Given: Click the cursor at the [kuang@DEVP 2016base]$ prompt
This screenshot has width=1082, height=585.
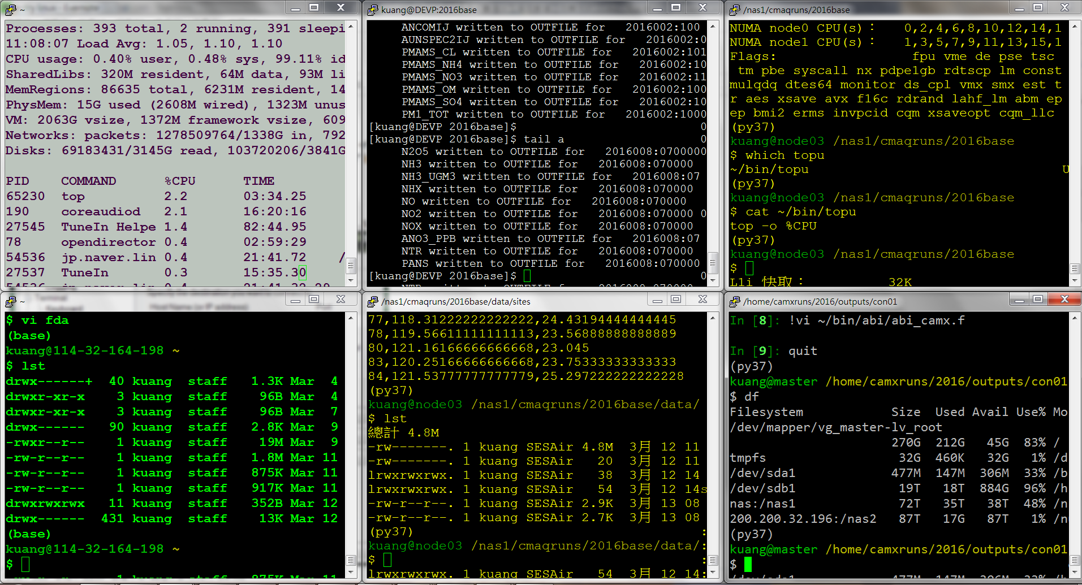Looking at the screenshot, I should click(527, 276).
